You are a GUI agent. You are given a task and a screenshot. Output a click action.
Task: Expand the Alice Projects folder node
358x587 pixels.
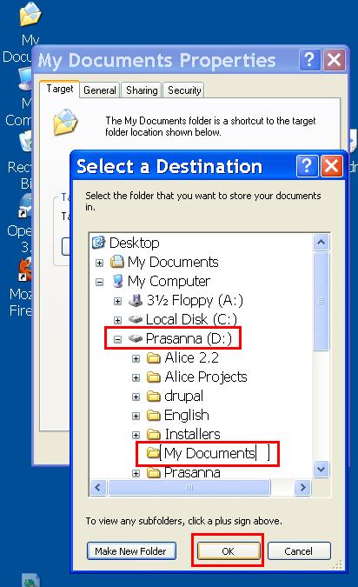136,377
